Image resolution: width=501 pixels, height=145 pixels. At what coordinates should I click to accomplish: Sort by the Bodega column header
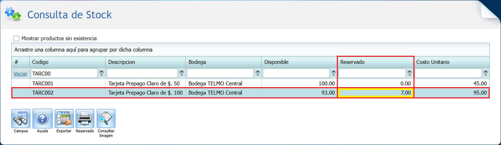click(x=223, y=62)
